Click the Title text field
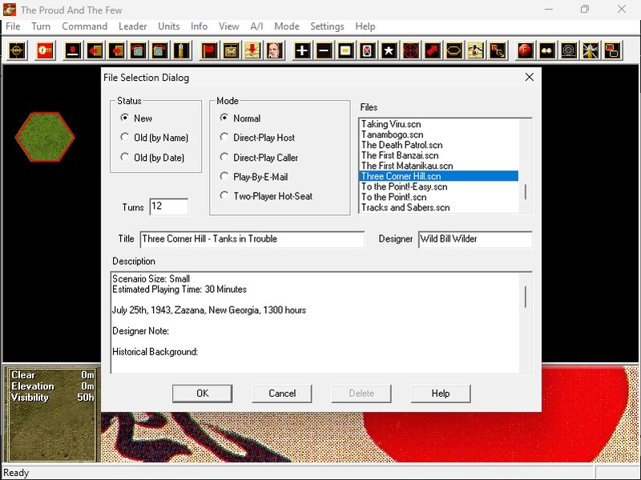 [x=252, y=239]
